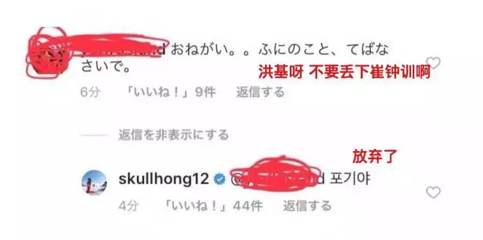The width and height of the screenshot is (483, 240).
Task: Select the 포기야 reply text
Action: pos(349,179)
